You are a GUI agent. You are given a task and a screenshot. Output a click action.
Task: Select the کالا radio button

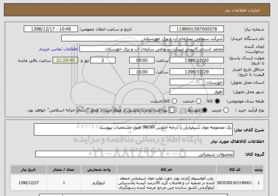coord(217,101)
